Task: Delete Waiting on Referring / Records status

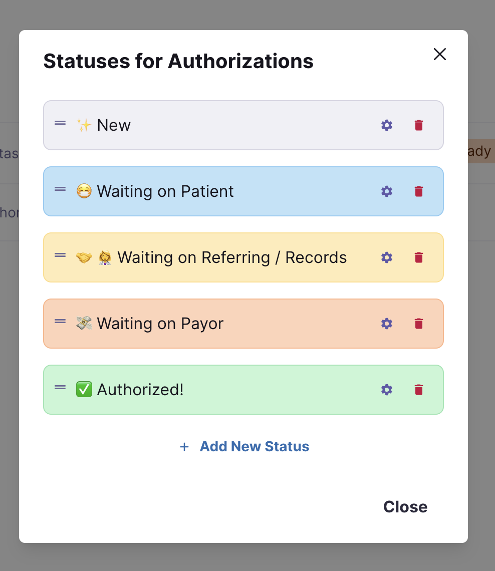Action: tap(419, 257)
